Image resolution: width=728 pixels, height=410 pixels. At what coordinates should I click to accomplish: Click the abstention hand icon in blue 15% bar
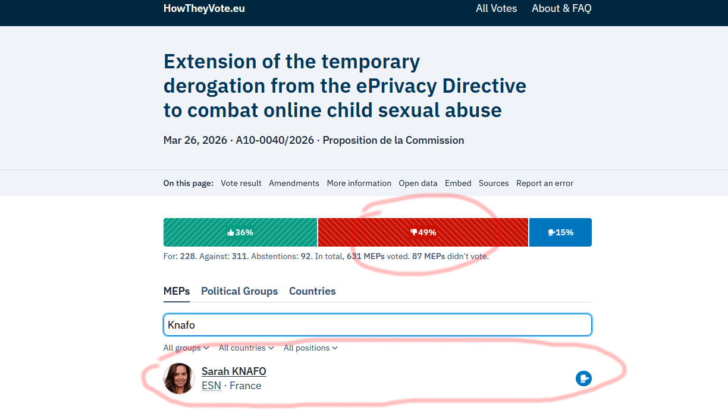(550, 232)
